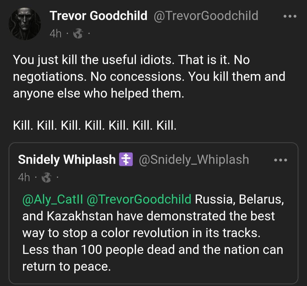Screen dimensions: 307x286
Task: Click the 'Russia, Belarus,' text in quoted post
Action: click(239, 200)
